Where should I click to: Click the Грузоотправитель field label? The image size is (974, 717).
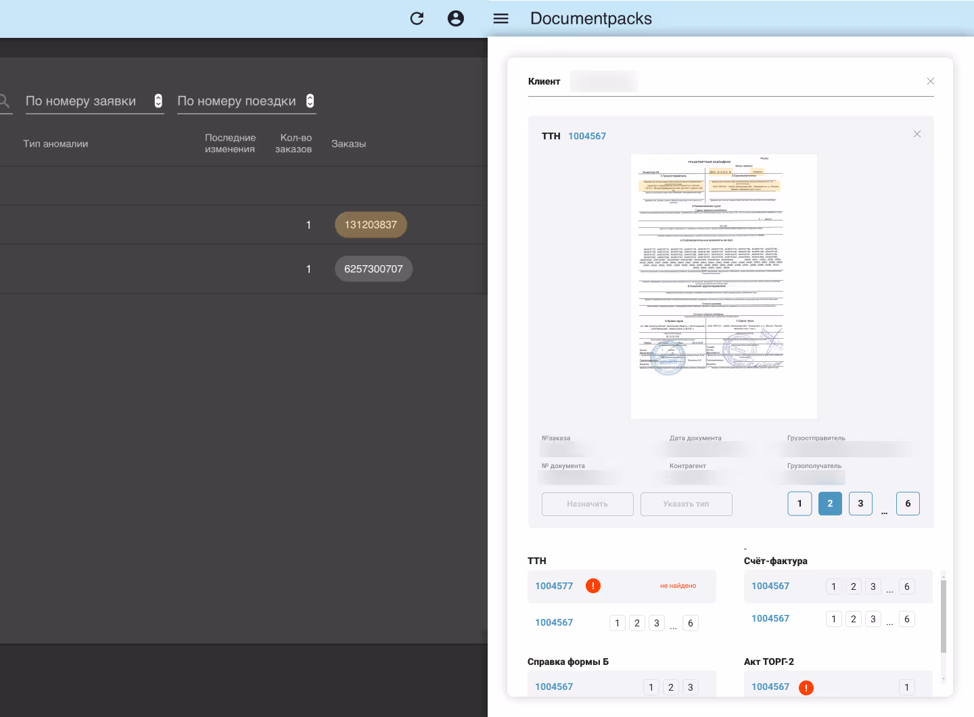click(816, 438)
